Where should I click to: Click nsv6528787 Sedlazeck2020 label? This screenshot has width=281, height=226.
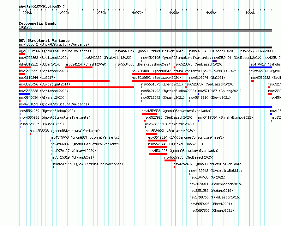click(209, 84)
